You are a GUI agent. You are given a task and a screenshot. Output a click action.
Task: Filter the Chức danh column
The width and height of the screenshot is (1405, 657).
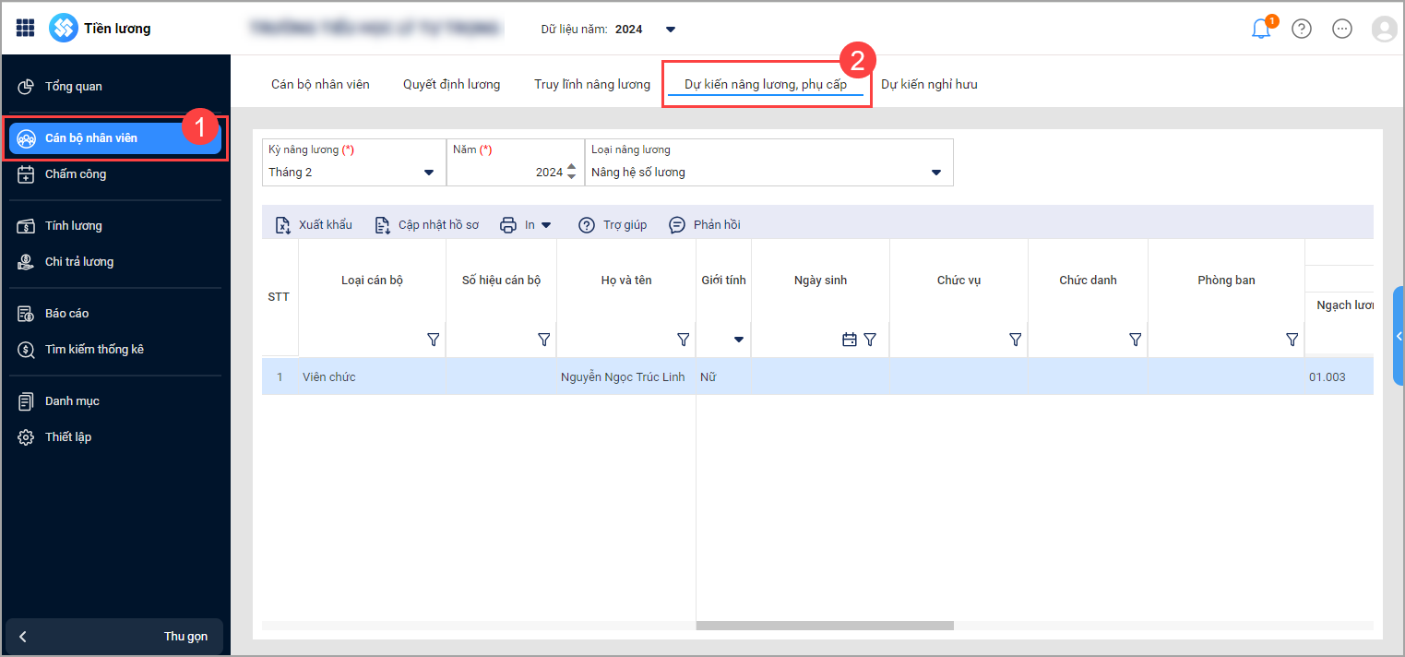point(1136,340)
